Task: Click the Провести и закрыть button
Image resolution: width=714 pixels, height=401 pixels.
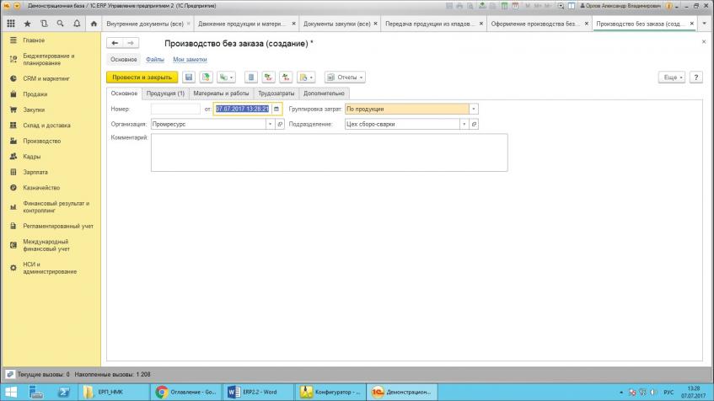Action: click(142, 77)
